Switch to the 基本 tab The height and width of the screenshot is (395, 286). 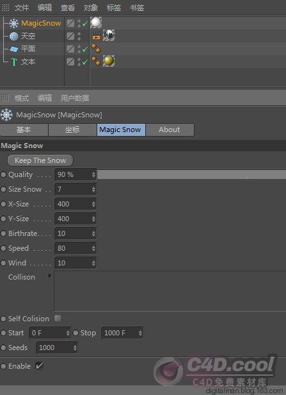(24, 130)
